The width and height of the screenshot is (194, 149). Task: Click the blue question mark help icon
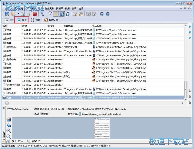point(102,14)
